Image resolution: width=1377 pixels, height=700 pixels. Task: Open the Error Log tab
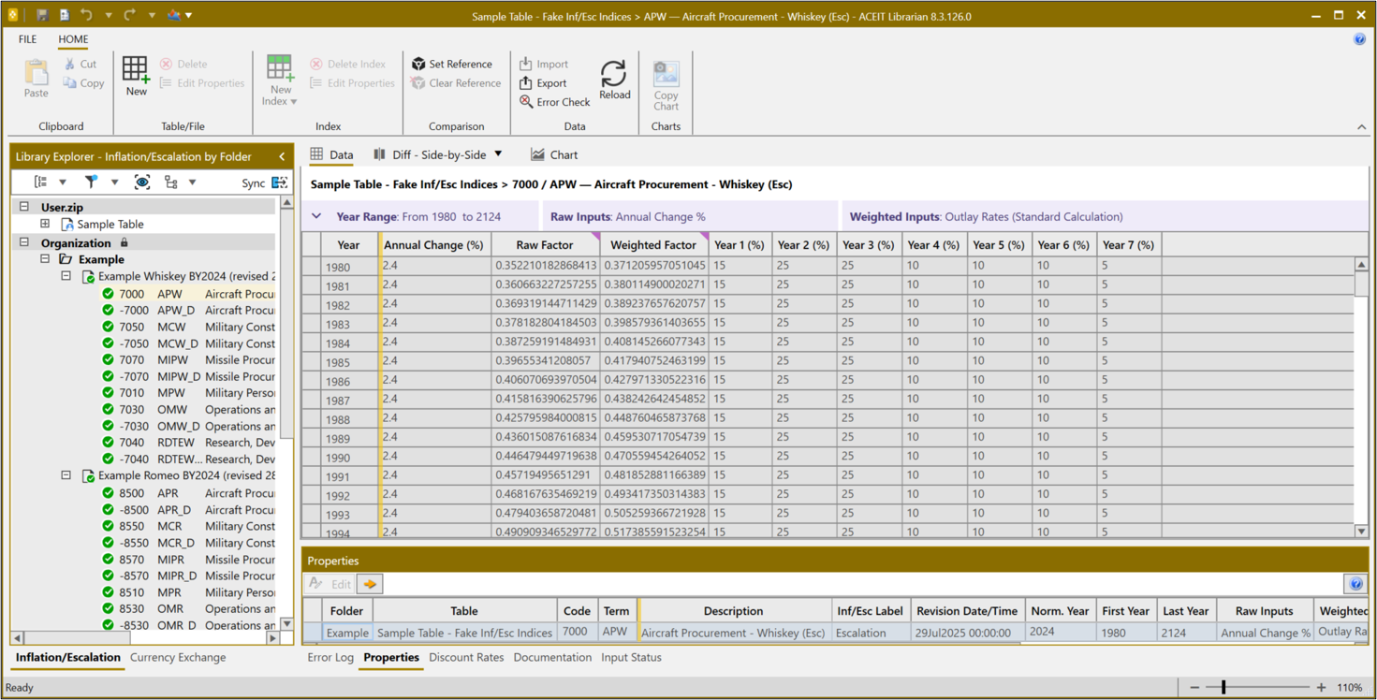330,657
